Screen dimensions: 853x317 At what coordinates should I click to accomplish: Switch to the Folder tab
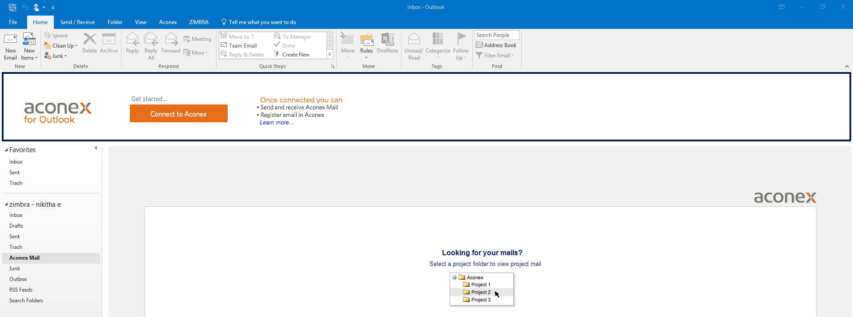click(x=115, y=22)
